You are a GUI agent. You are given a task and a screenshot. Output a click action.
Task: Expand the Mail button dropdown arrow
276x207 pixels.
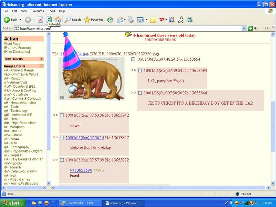125,20
